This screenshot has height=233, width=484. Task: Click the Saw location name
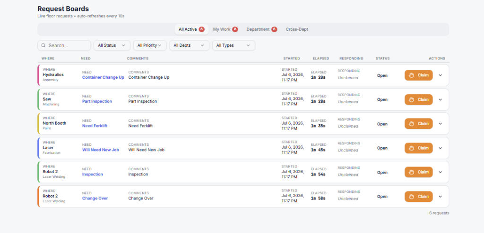(x=47, y=99)
